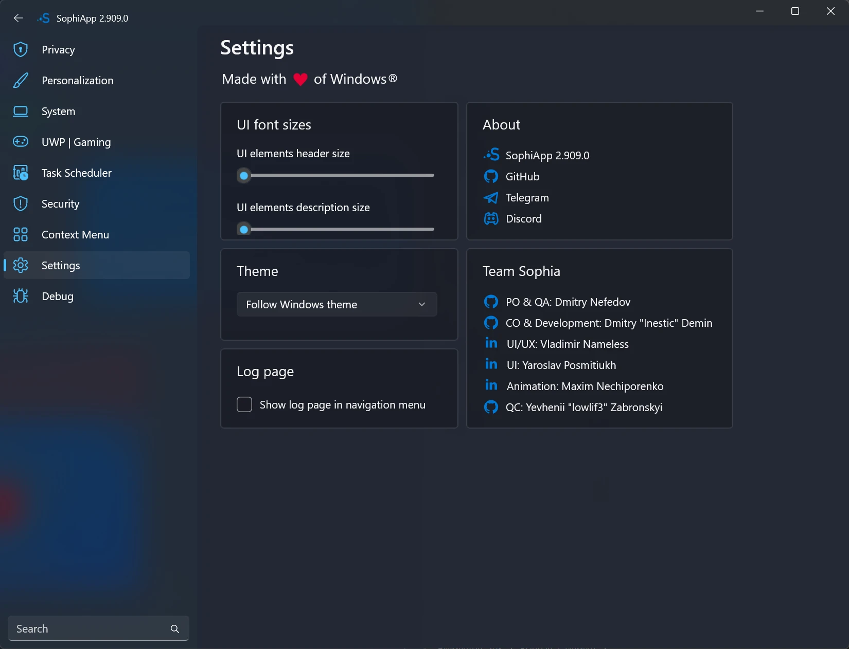The image size is (849, 649).
Task: Click the SophiApp 2.909.0 version link
Action: 547,155
